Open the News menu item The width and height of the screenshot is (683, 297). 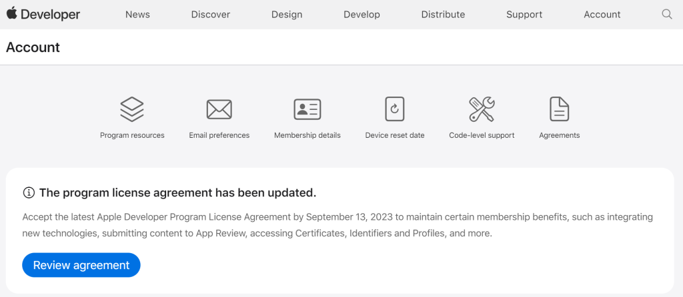click(137, 15)
